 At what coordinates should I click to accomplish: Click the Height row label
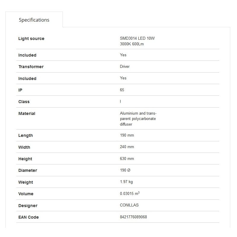pyautogui.click(x=25, y=159)
